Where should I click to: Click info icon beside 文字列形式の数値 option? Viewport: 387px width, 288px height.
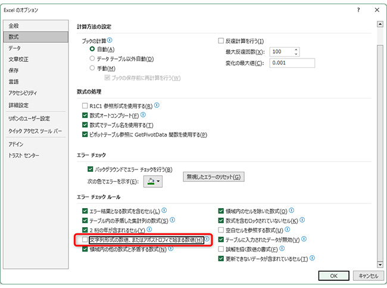(207, 239)
